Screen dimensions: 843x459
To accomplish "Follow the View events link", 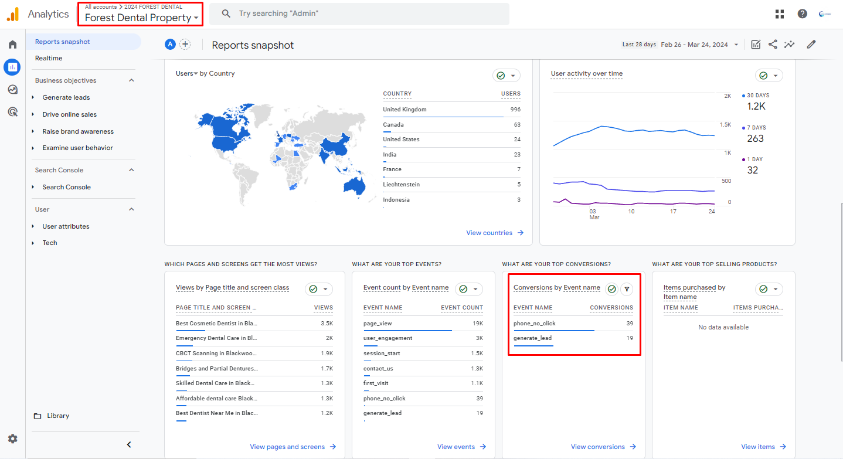I will [462, 447].
